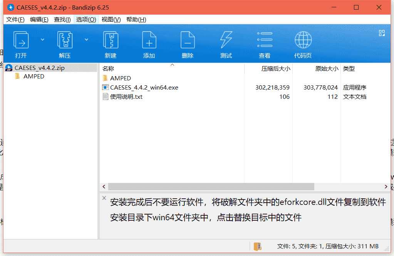
Task: Click the 文本文档 type cell
Action: coord(355,97)
